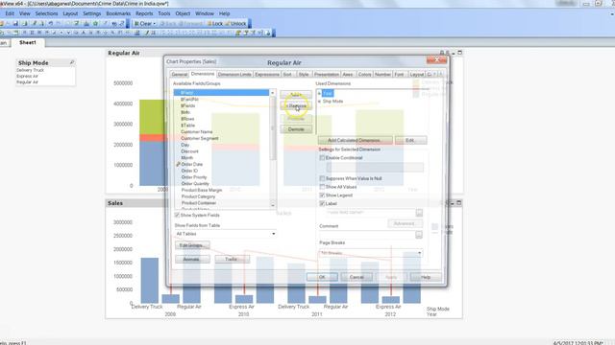Toggle Suppress When Value Is Null checkbox
The image size is (615, 345).
tap(322, 178)
